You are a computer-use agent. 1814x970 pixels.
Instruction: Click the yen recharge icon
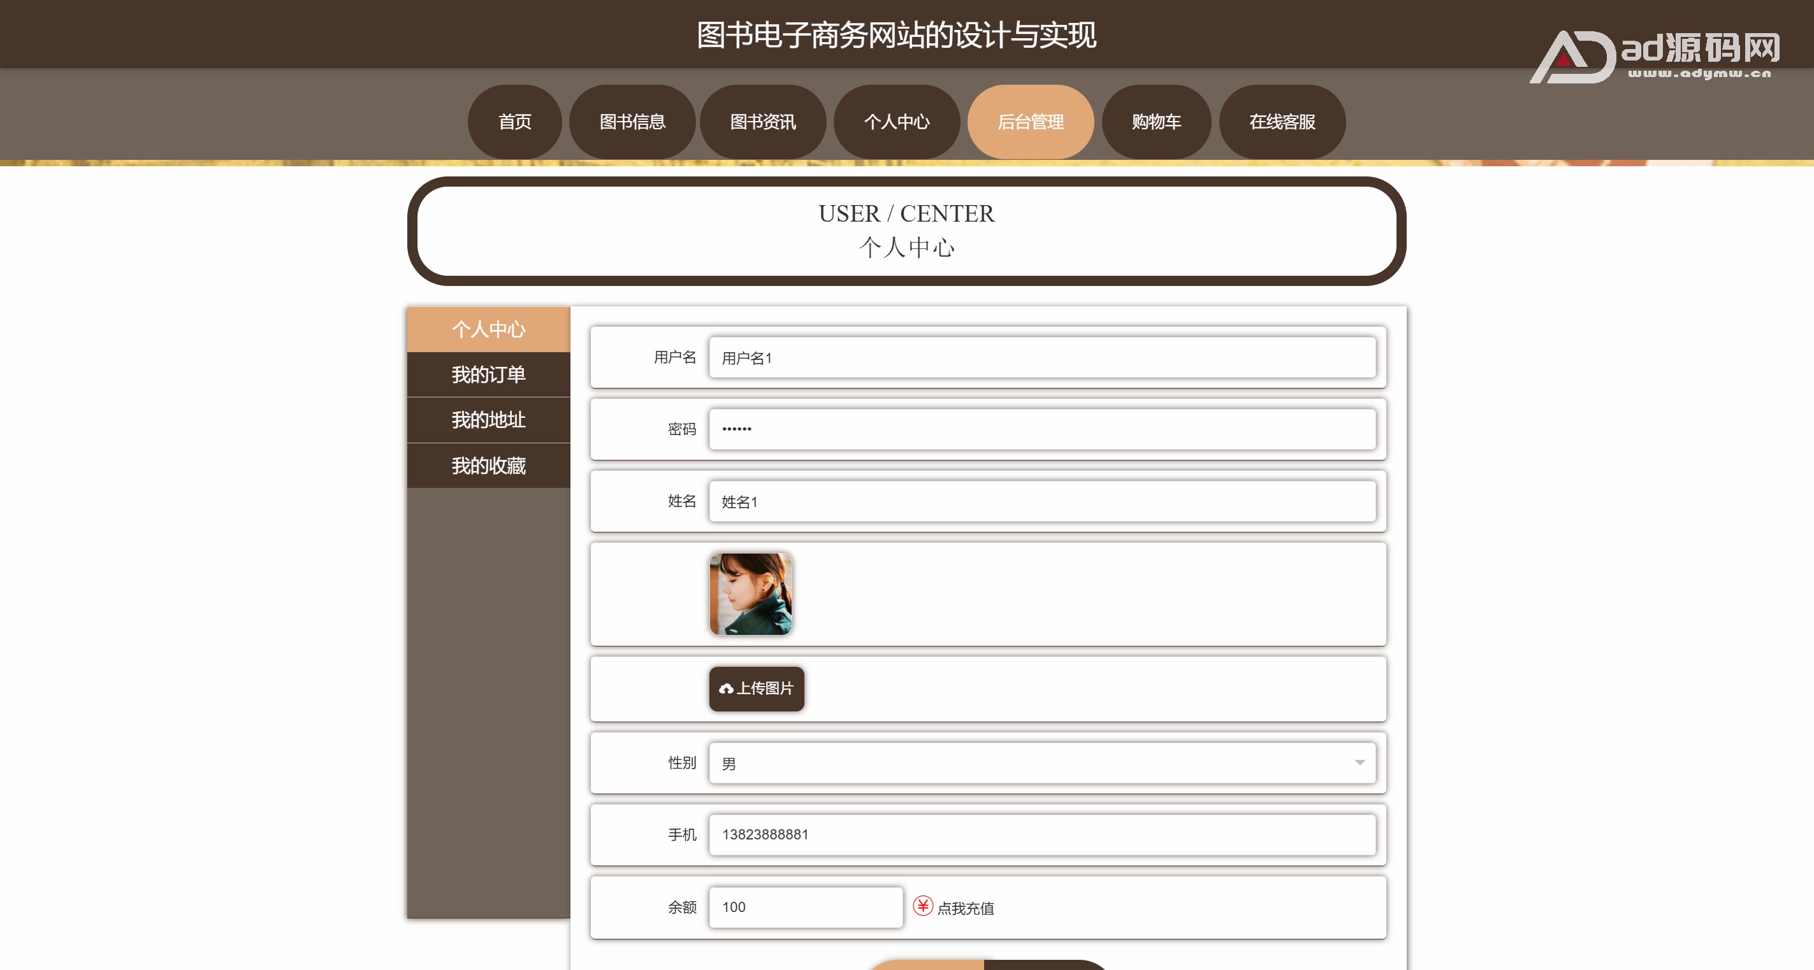point(922,906)
